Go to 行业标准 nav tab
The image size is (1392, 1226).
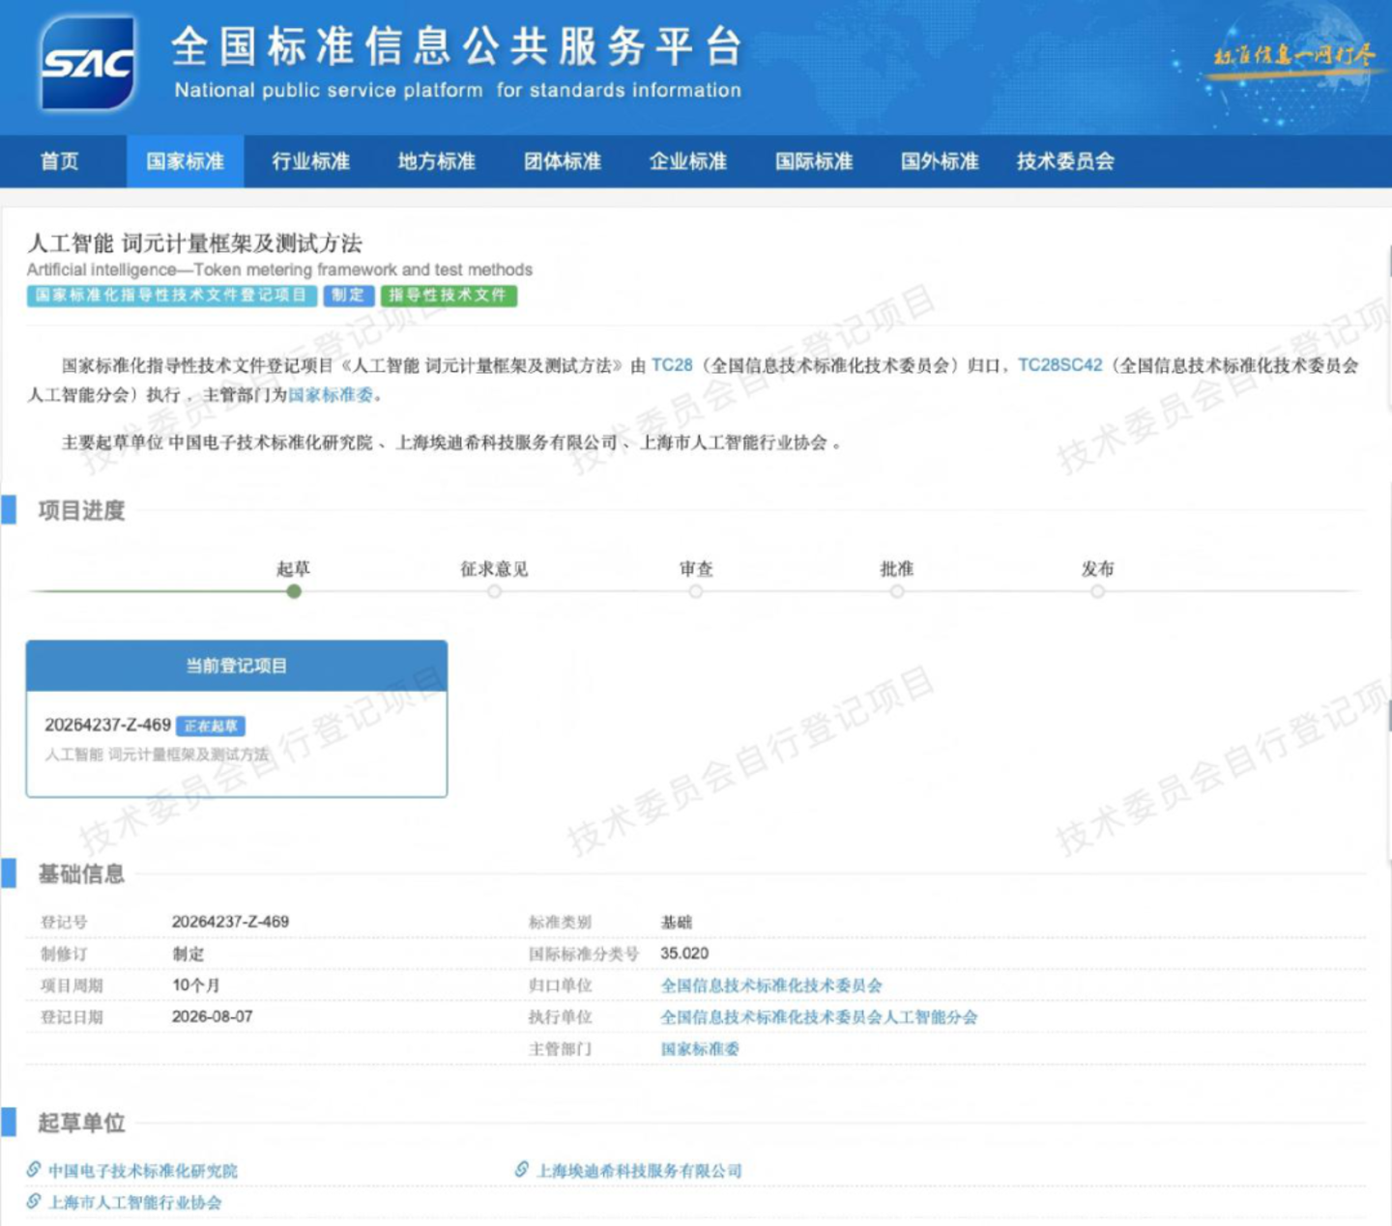[310, 161]
